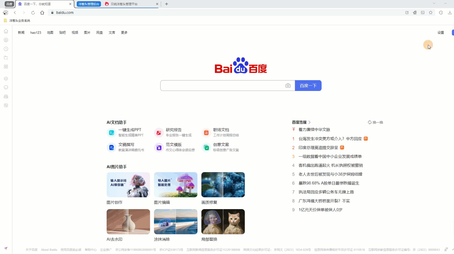The height and width of the screenshot is (254, 454).
Task: Open 设置 link at top right
Action: (441, 32)
